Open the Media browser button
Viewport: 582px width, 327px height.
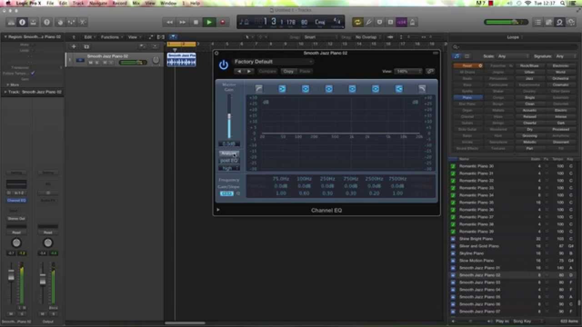click(x=571, y=22)
